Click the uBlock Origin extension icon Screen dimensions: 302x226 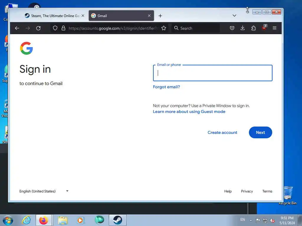264,28
